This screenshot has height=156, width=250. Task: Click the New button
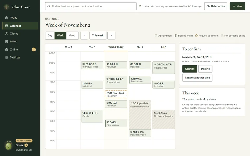pos(237,6)
